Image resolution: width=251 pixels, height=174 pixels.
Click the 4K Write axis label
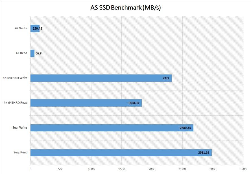pyautogui.click(x=21, y=28)
